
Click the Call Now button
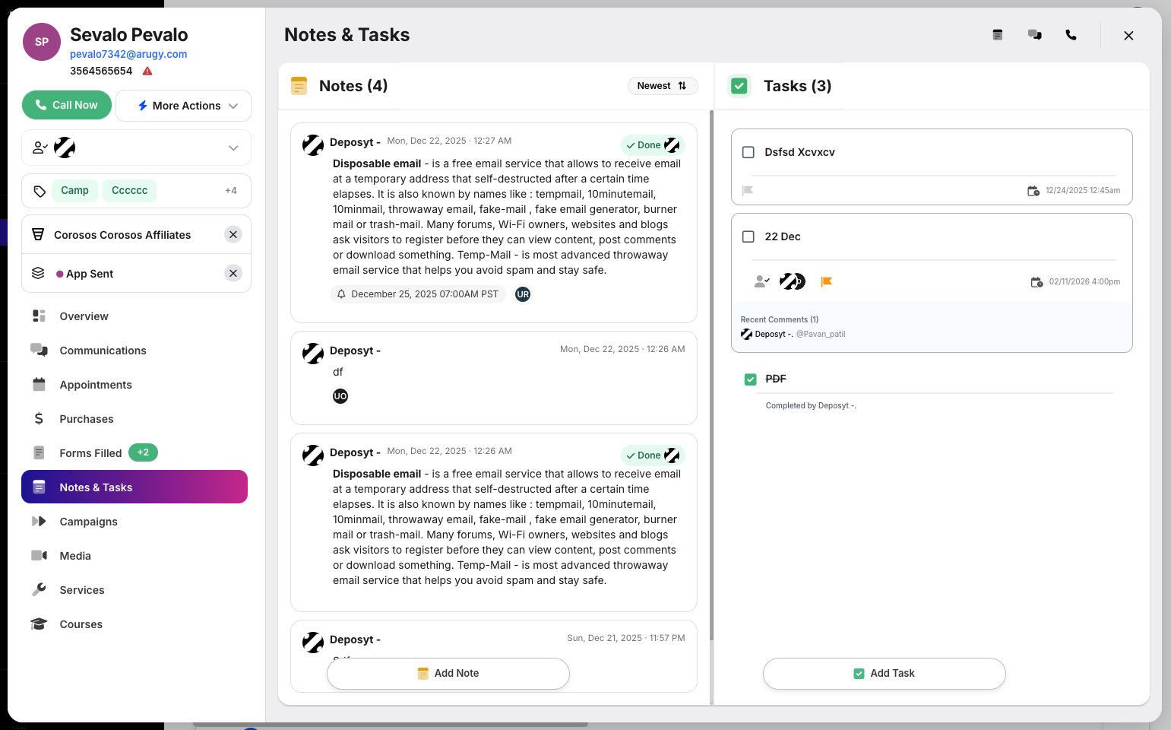tap(67, 105)
